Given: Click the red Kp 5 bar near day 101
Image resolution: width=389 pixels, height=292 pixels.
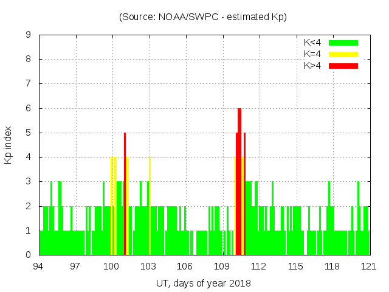Looking at the screenshot, I should [125, 195].
